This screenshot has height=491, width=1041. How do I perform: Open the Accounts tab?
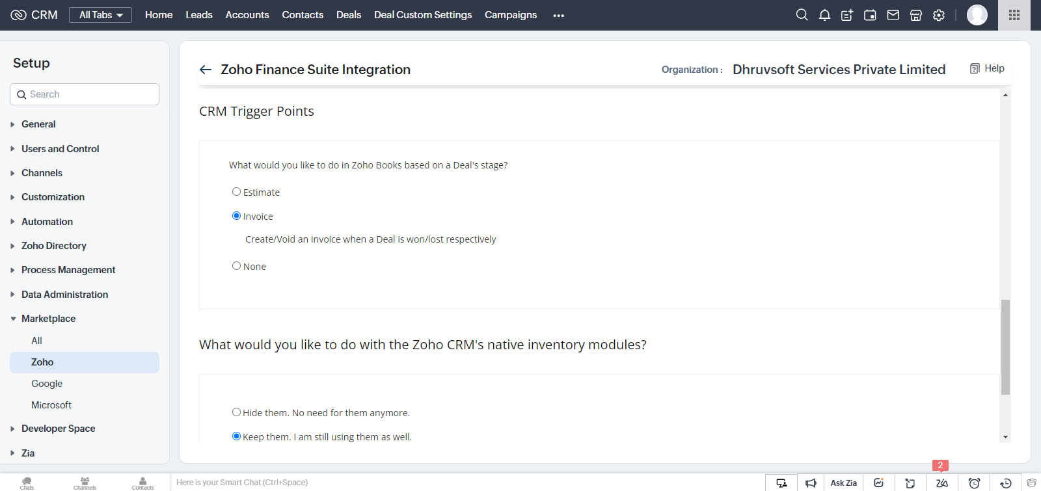(247, 15)
